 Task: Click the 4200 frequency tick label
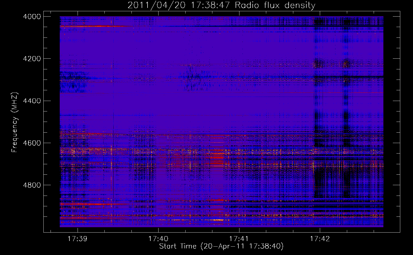(32, 59)
